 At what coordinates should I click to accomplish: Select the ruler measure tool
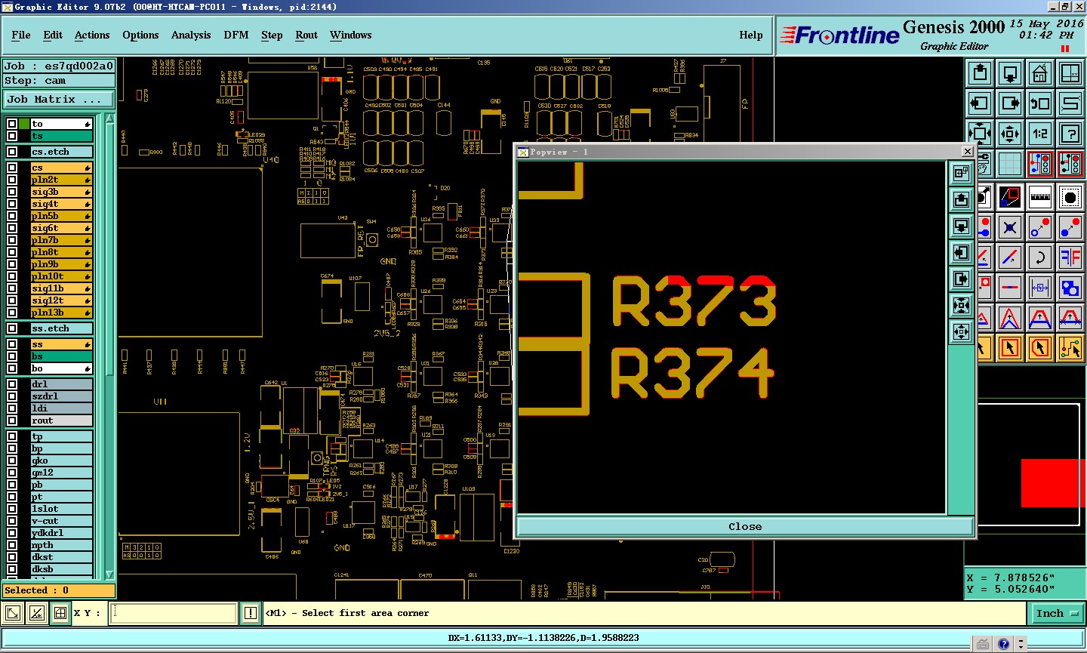(x=1039, y=197)
